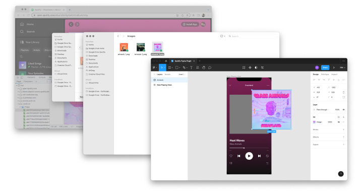Click the Image fill color swatch
The height and width of the screenshot is (192, 363).
tap(314, 122)
